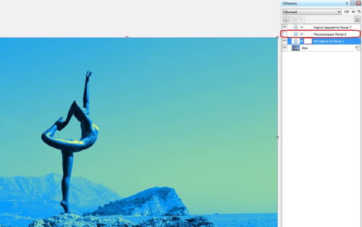The width and height of the screenshot is (362, 227).
Task: Click the plus mask icon on Карта градиента row
Action: pyautogui.click(x=302, y=27)
